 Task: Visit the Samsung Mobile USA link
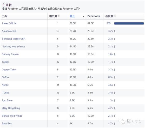14,39
